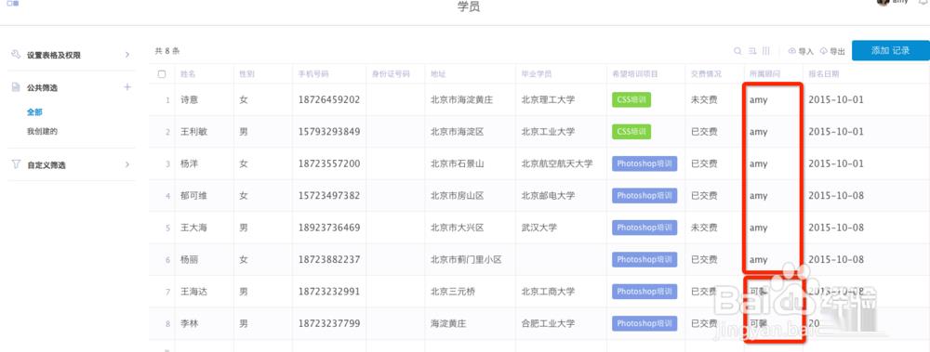
Task: Click the phone number 18723237799
Action: coord(329,323)
